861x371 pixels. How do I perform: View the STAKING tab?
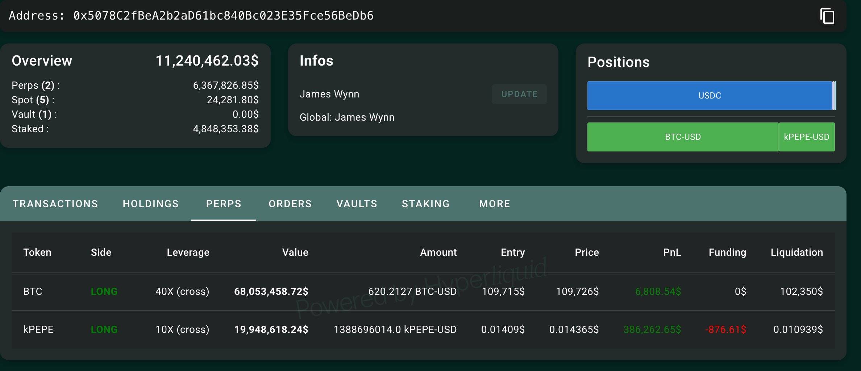(425, 204)
